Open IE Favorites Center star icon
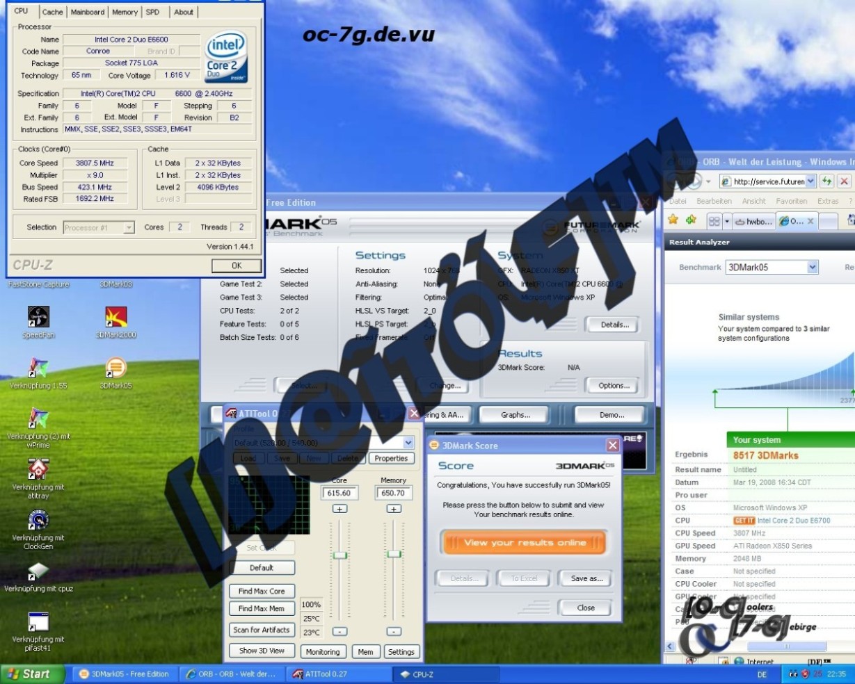The height and width of the screenshot is (684, 855). [x=673, y=220]
